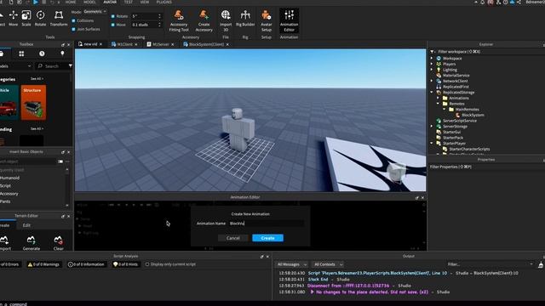Switch to Terrain Editor Edit tab
This screenshot has height=306, width=545.
tap(26, 225)
